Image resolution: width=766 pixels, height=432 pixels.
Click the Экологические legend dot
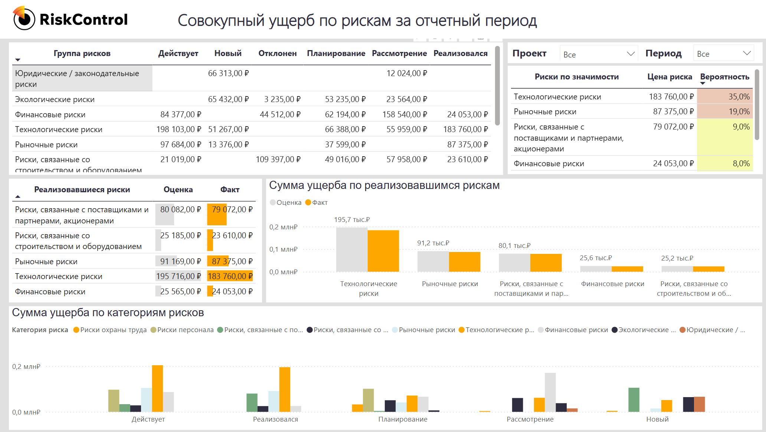615,330
